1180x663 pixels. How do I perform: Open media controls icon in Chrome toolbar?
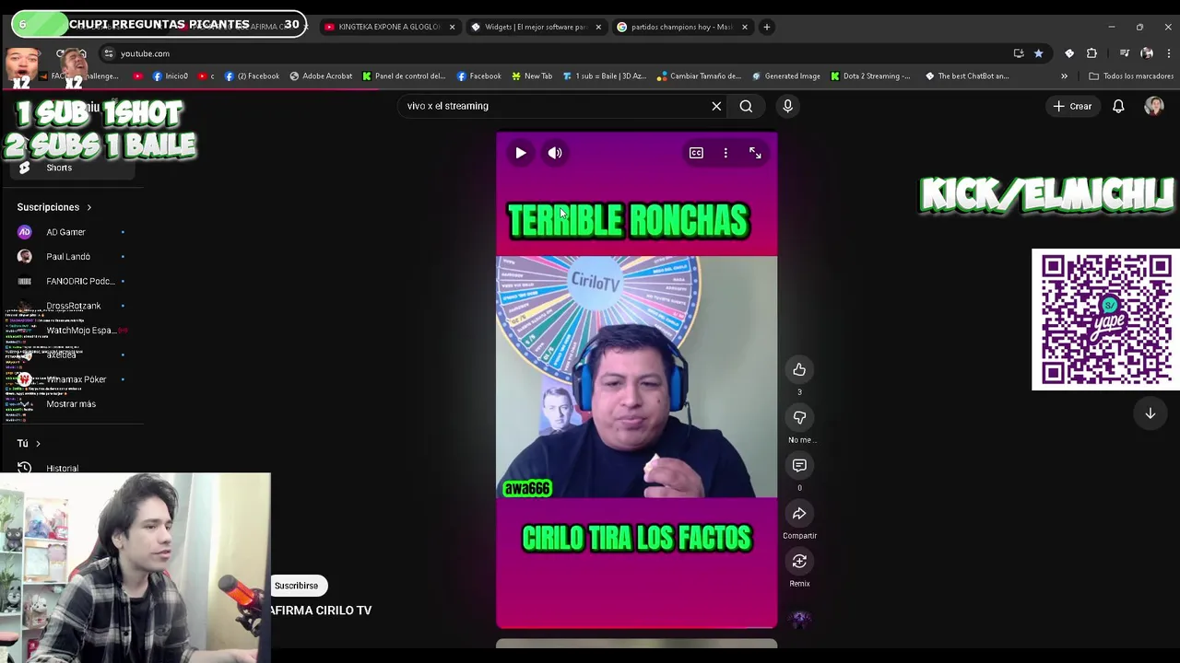click(1124, 53)
